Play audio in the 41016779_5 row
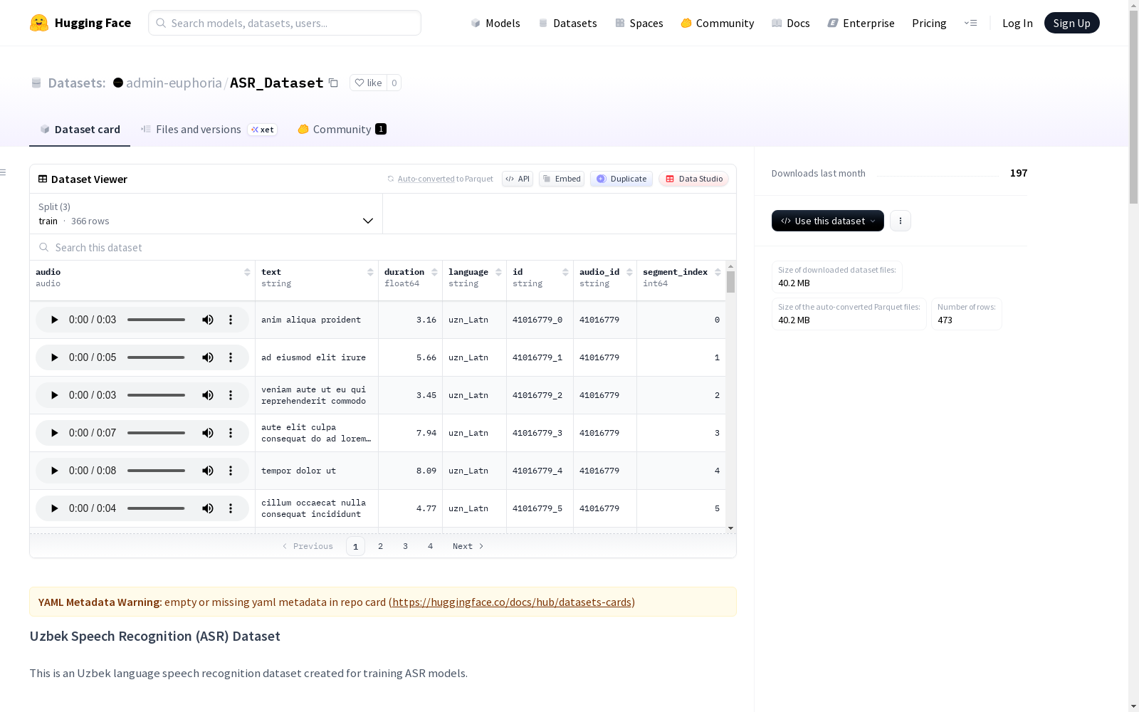 click(54, 508)
